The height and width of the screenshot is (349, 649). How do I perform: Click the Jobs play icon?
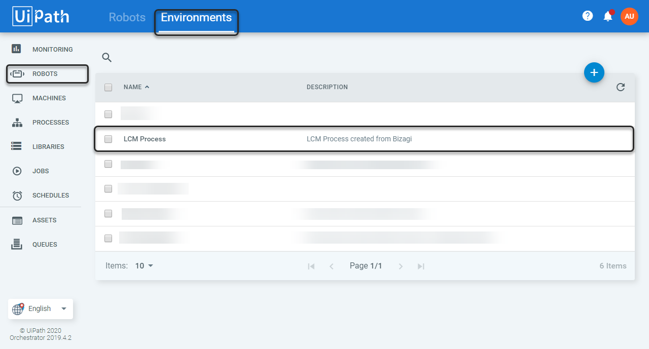point(17,171)
